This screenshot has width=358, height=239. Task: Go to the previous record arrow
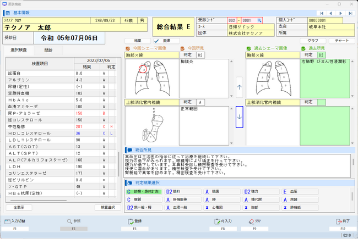[331, 13]
